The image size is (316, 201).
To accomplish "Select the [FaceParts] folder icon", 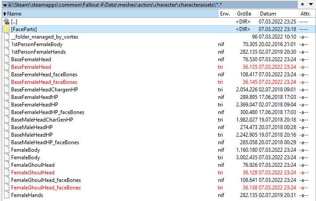I will coord(7,29).
